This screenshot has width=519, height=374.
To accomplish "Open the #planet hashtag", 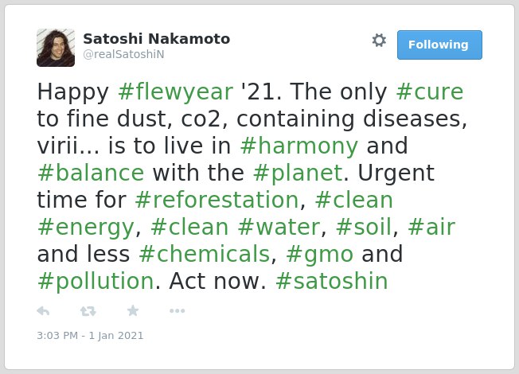I will tap(298, 173).
